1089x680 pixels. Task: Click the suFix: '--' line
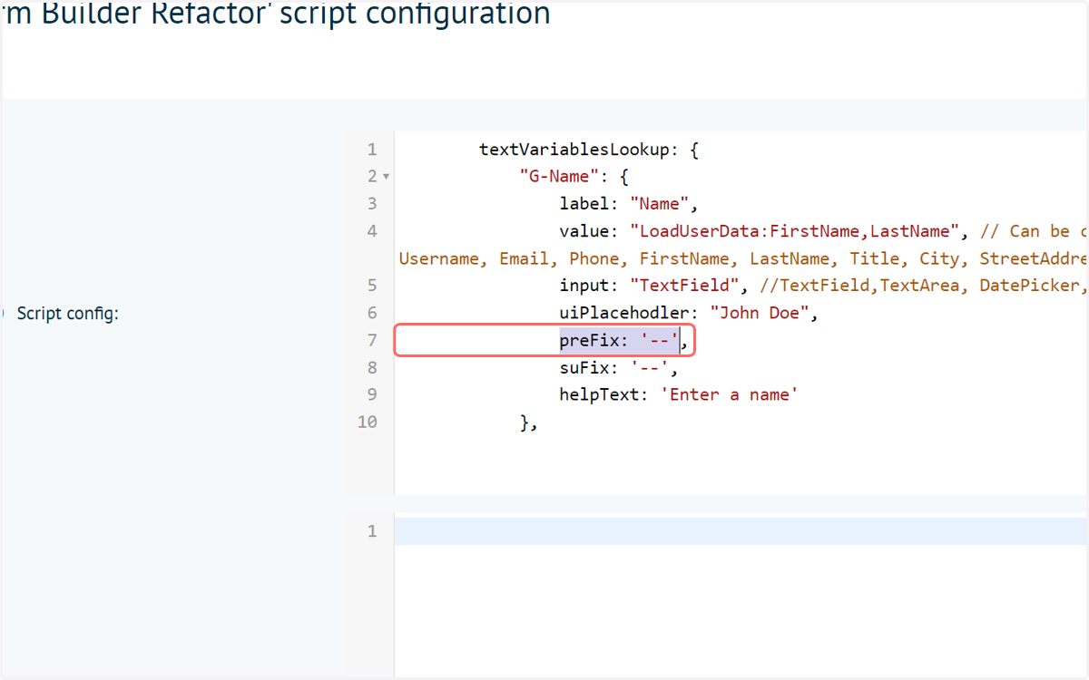[619, 367]
